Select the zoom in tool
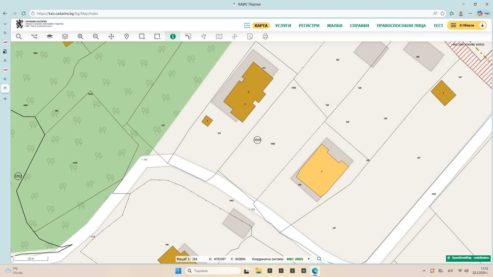This screenshot has height=277, width=493. pos(80,36)
